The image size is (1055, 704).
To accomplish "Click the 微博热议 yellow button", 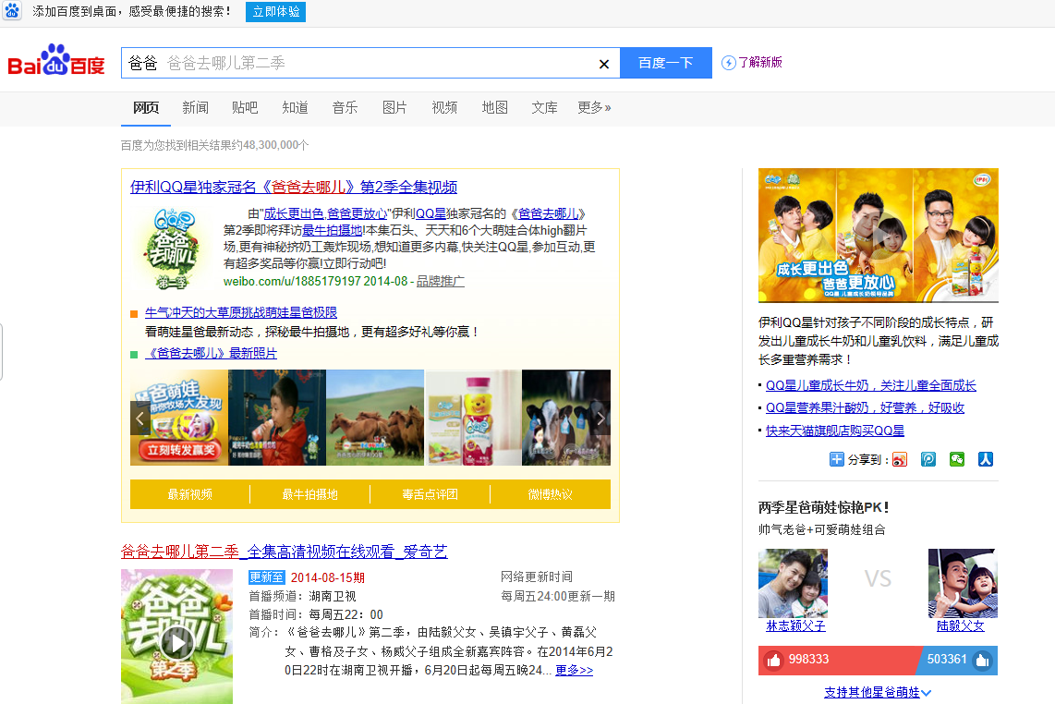I will (x=551, y=494).
